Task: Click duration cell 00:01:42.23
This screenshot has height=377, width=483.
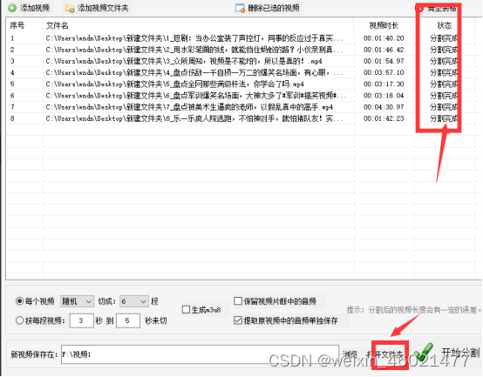Action: 384,118
